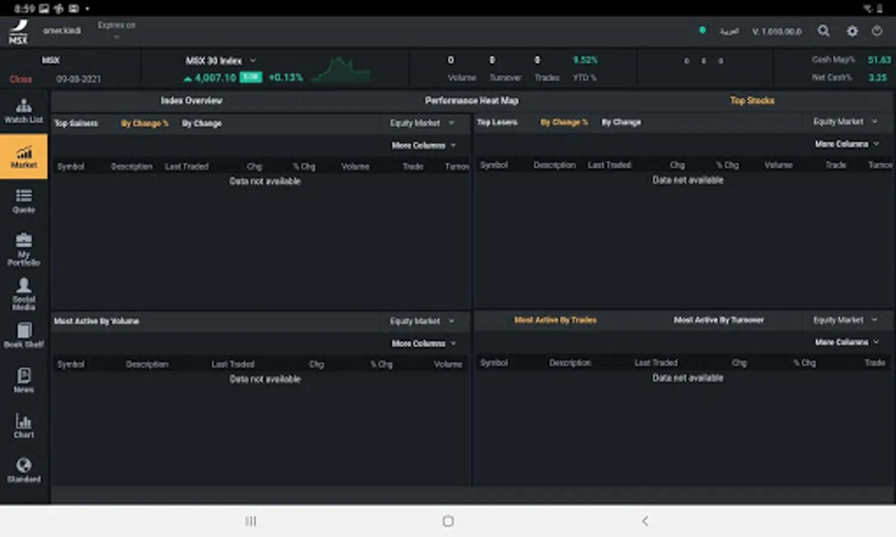Click the value 51.63 in the header
896x537 pixels.
(879, 60)
